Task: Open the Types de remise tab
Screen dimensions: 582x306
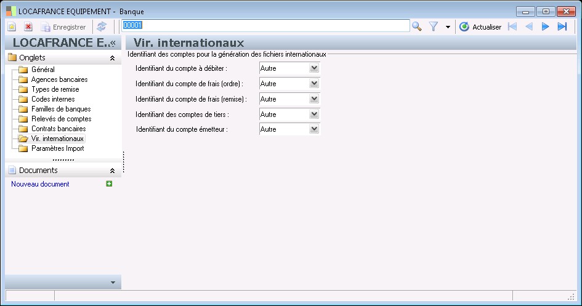Action: coord(55,89)
